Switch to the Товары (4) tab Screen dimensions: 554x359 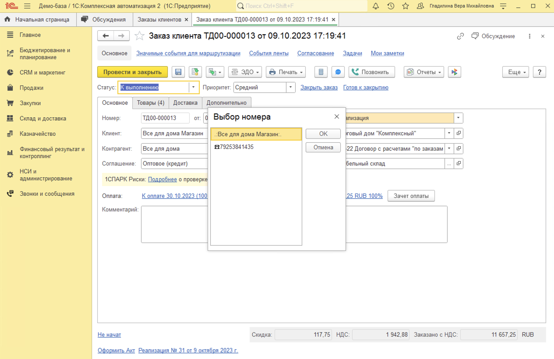tap(150, 103)
